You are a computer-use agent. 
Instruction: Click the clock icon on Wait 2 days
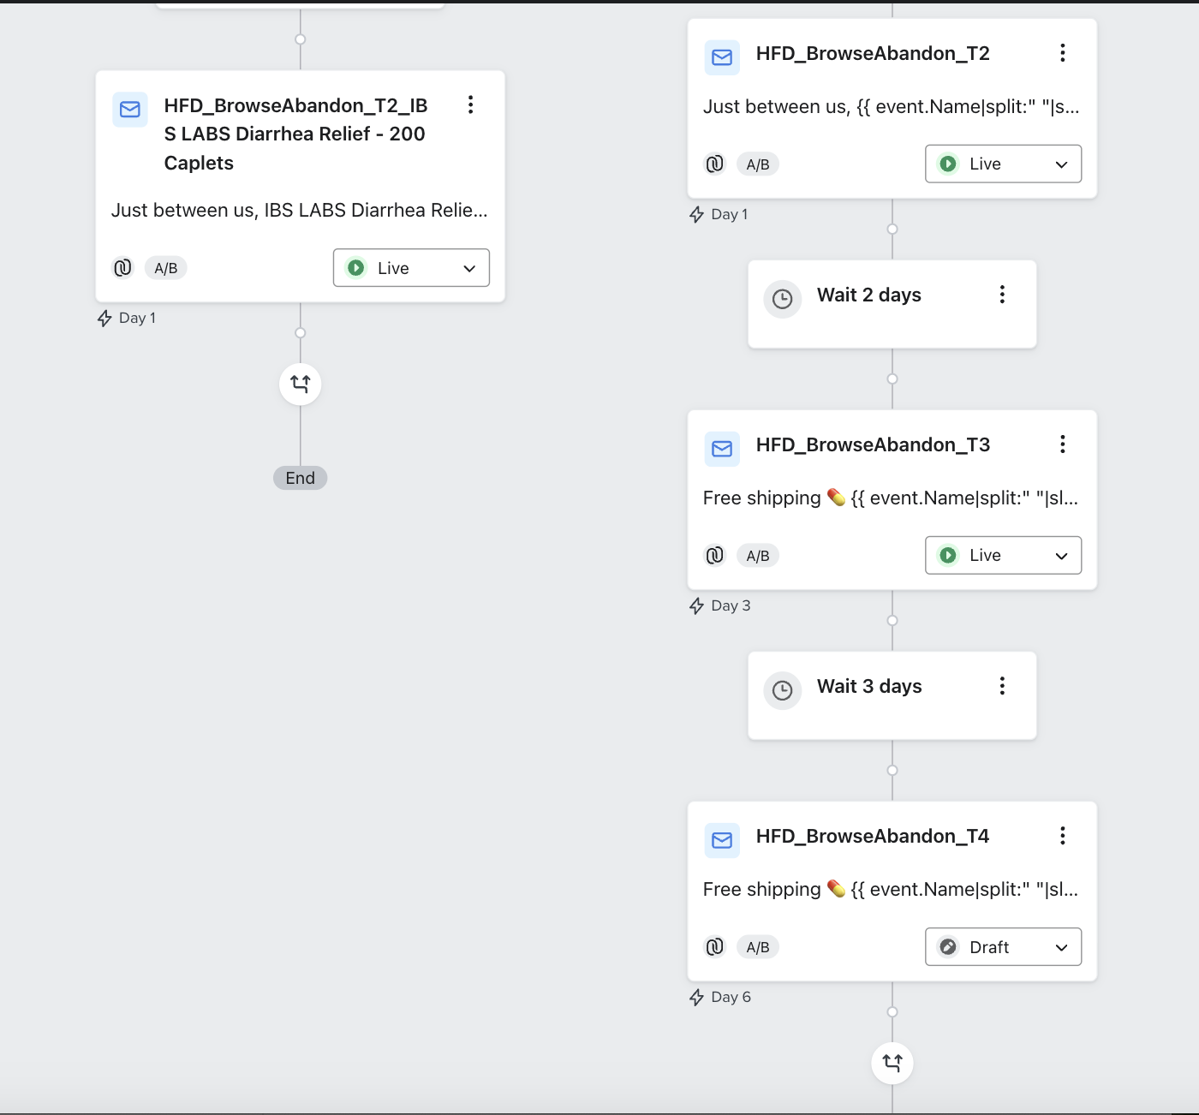coord(782,299)
